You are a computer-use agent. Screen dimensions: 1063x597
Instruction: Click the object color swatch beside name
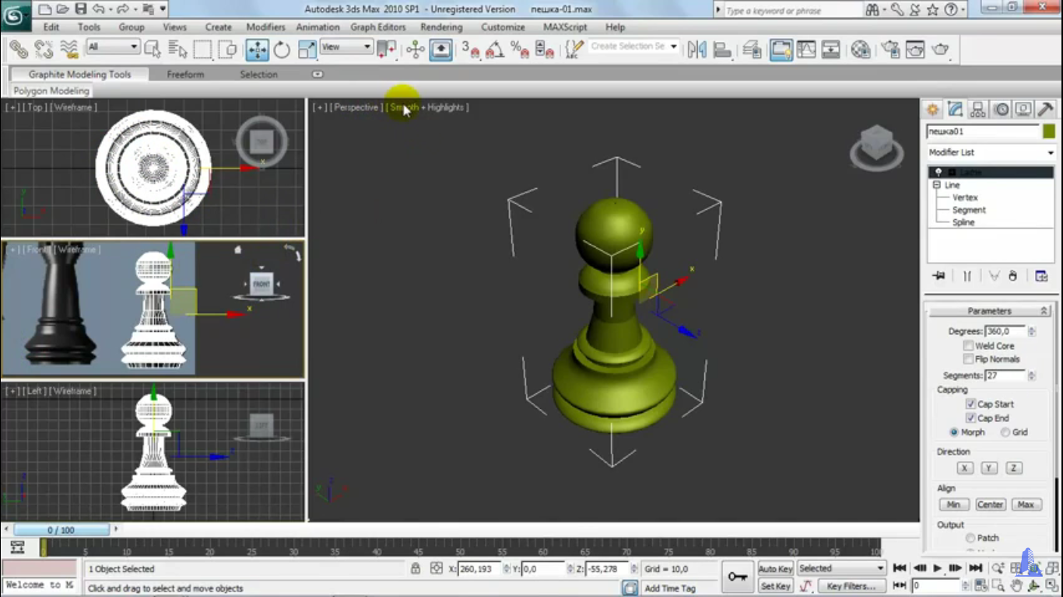pos(1049,131)
